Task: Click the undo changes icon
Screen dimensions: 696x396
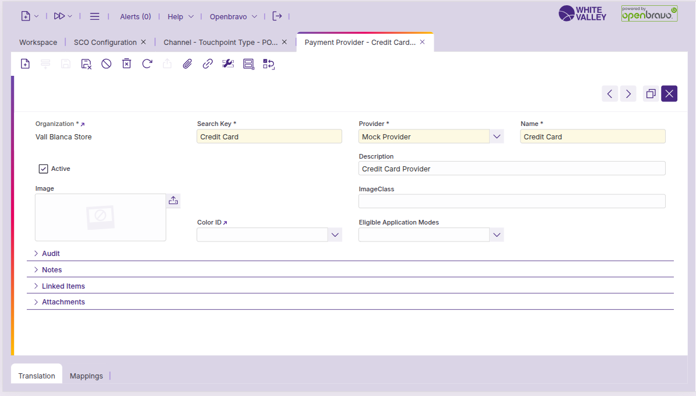Action: click(106, 64)
